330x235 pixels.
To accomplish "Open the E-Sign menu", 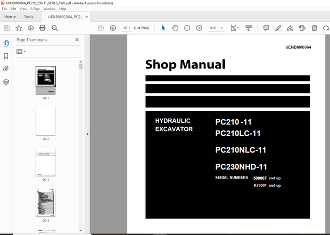I will tap(35, 9).
